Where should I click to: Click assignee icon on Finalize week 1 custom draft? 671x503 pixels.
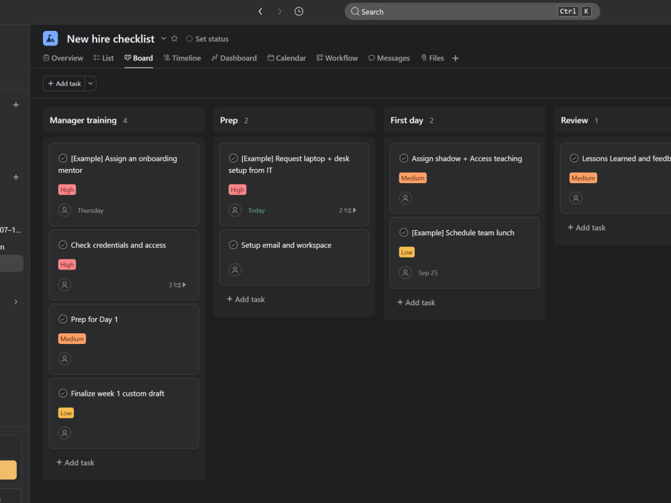click(x=64, y=433)
